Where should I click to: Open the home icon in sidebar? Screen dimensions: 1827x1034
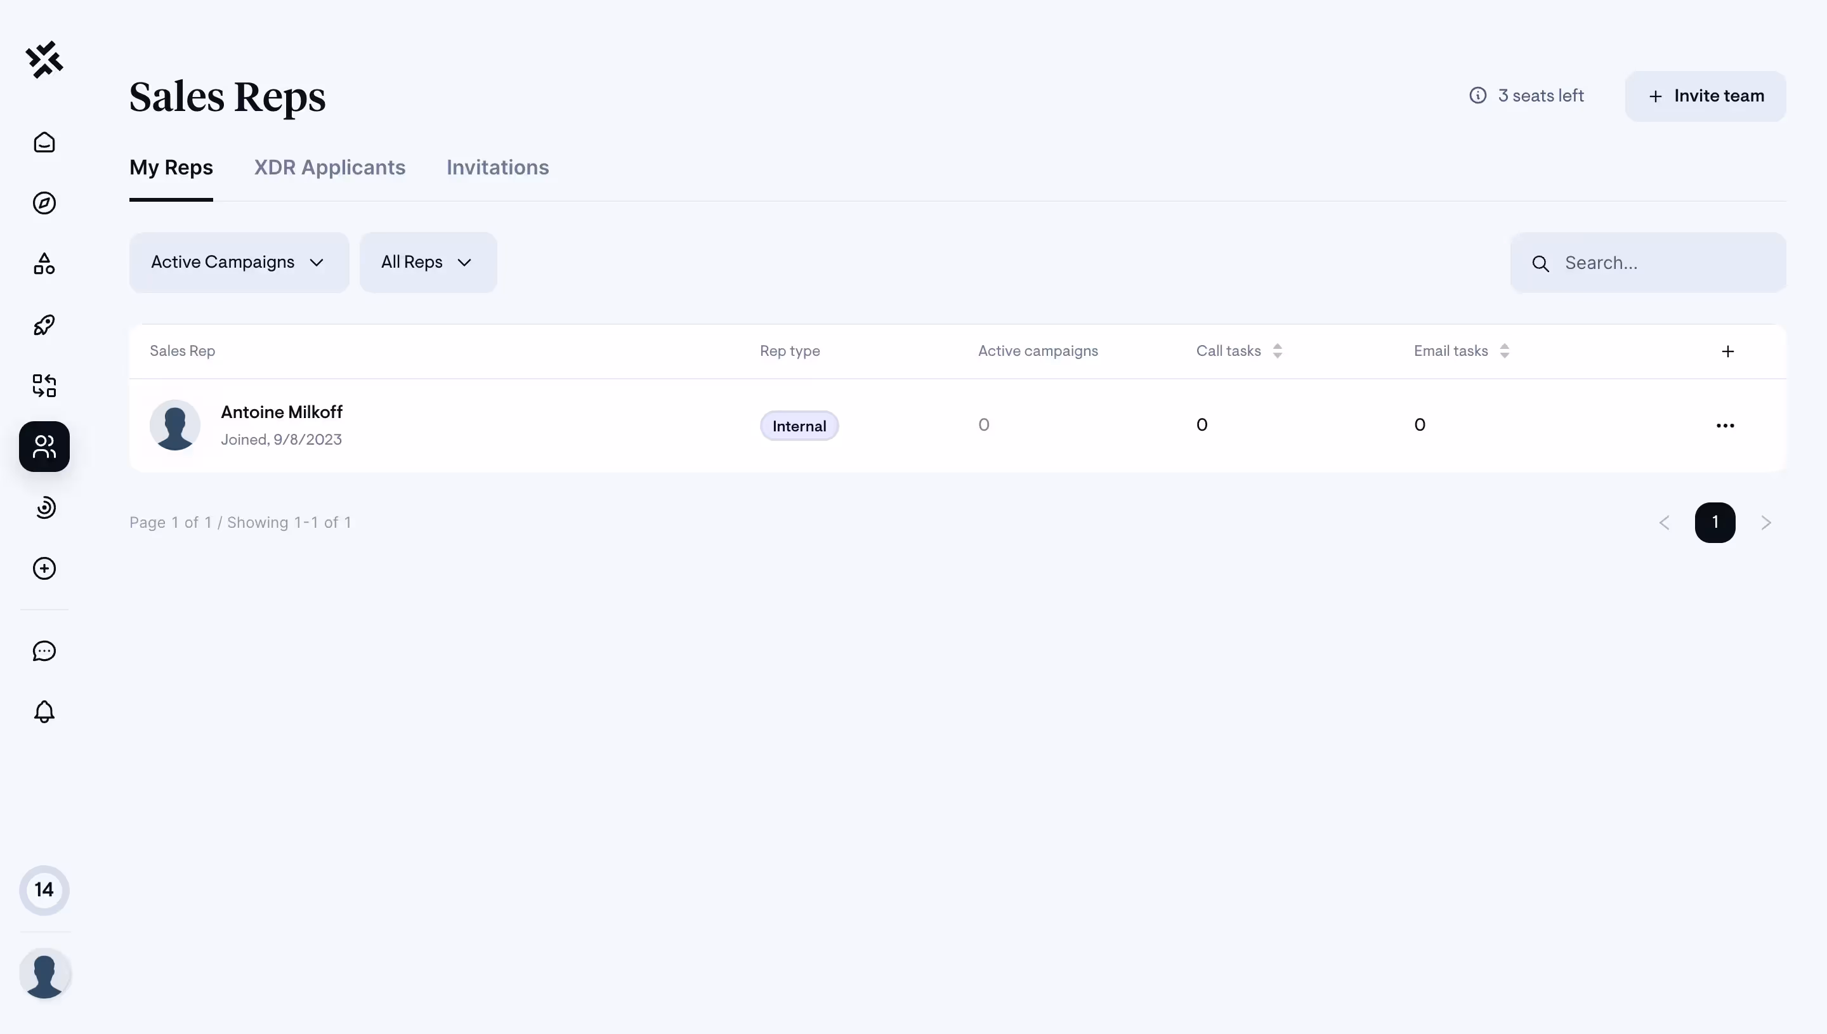tap(44, 143)
